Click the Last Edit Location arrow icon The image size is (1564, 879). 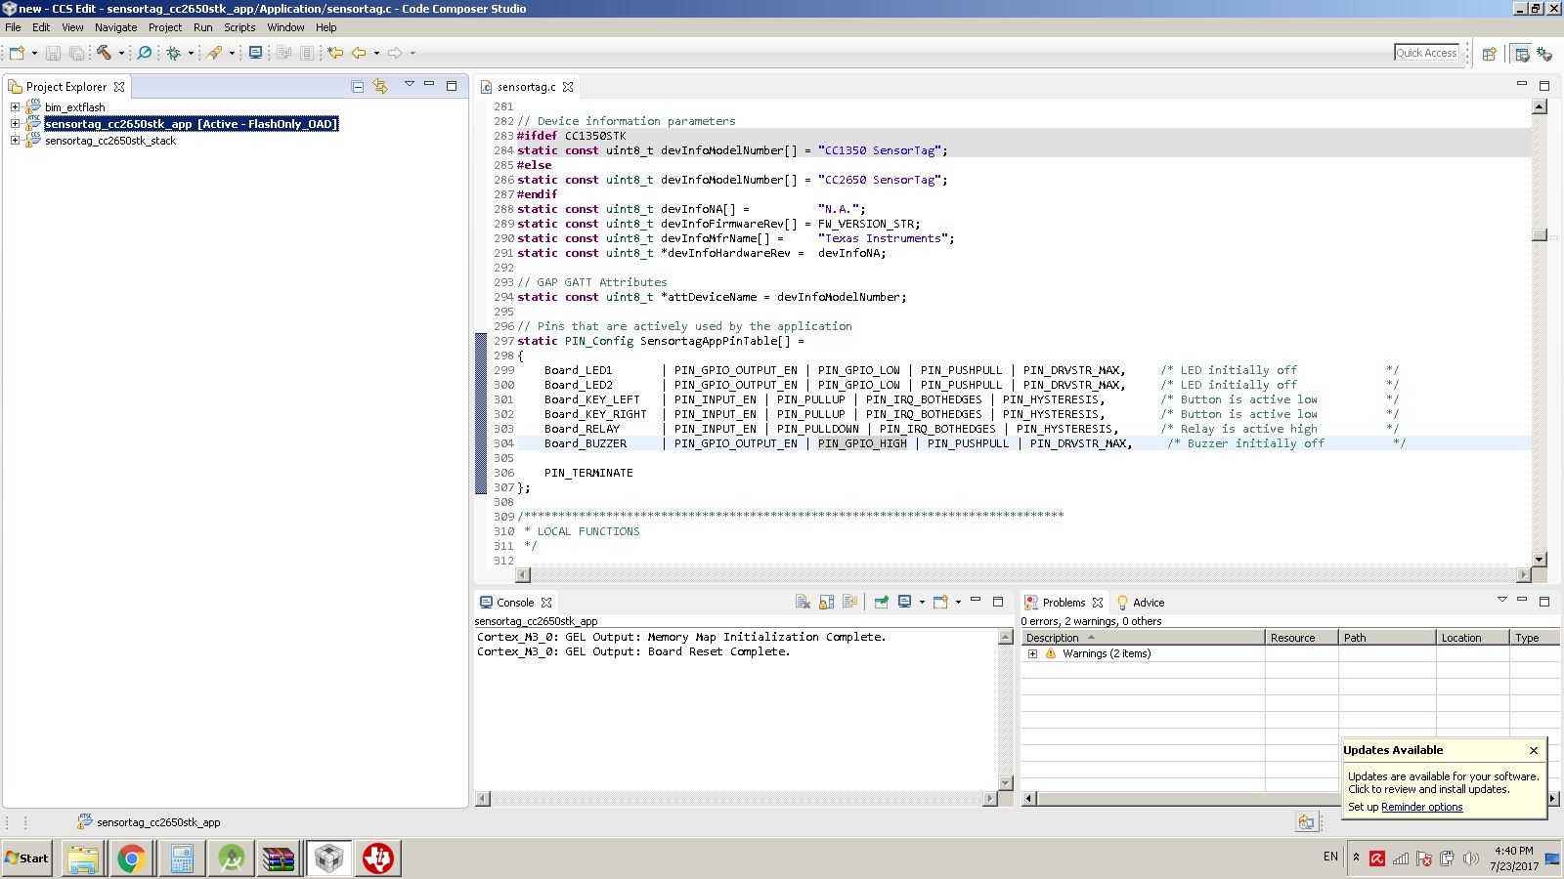(x=335, y=53)
